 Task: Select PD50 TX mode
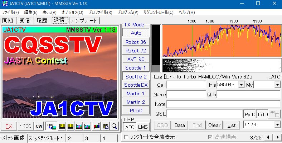click(x=136, y=111)
